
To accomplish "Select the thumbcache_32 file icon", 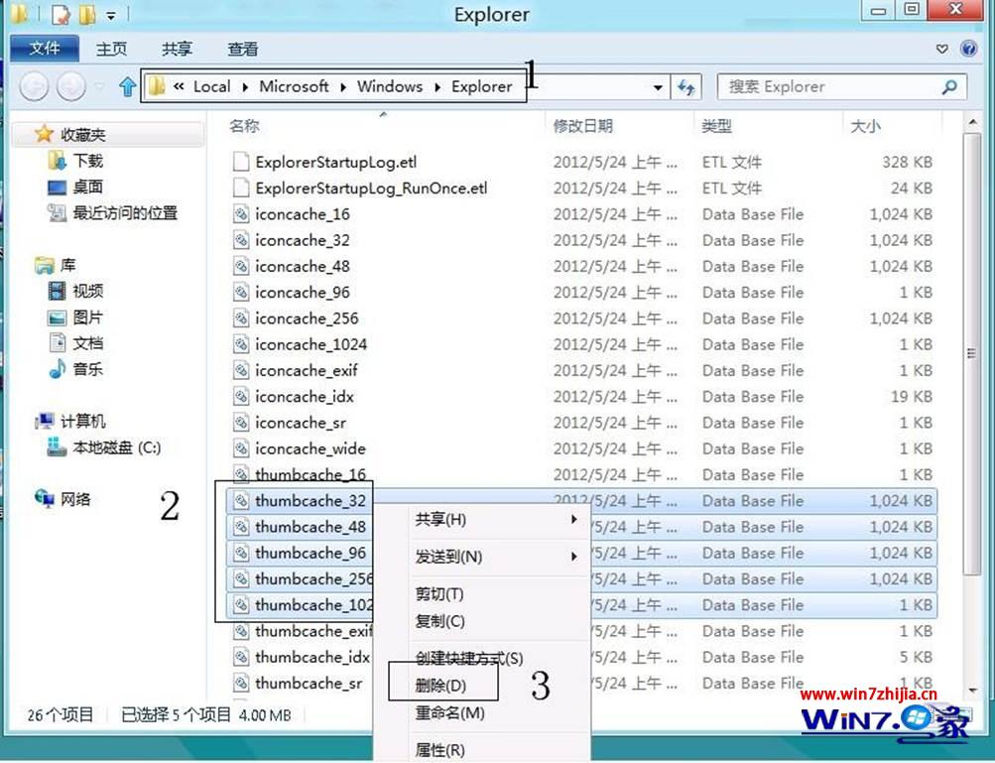I will click(241, 501).
